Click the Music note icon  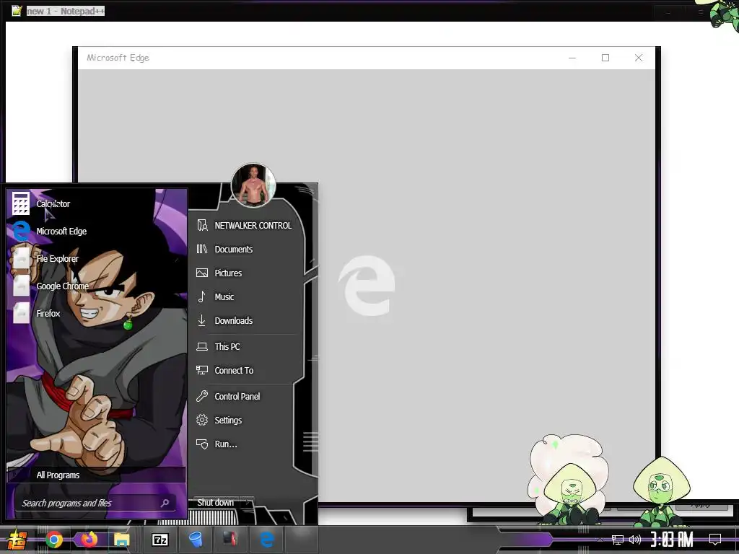[202, 296]
